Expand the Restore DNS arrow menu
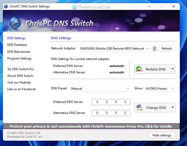Image resolution: width=187 pixels, height=146 pixels. coord(173,69)
